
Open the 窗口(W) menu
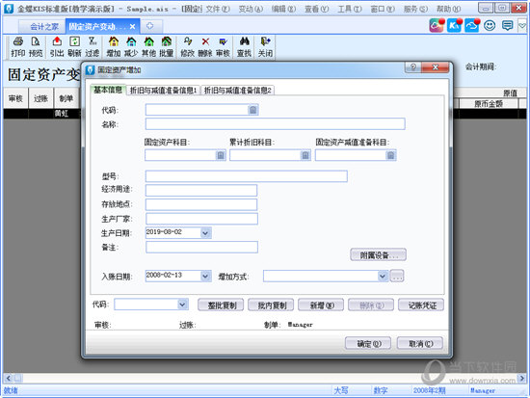383,9
